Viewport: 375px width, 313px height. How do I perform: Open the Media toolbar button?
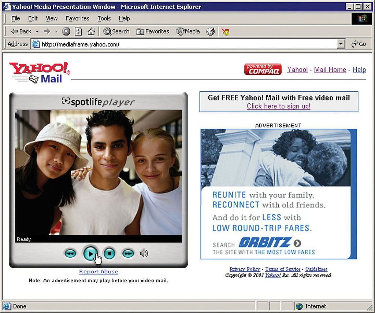click(x=188, y=32)
